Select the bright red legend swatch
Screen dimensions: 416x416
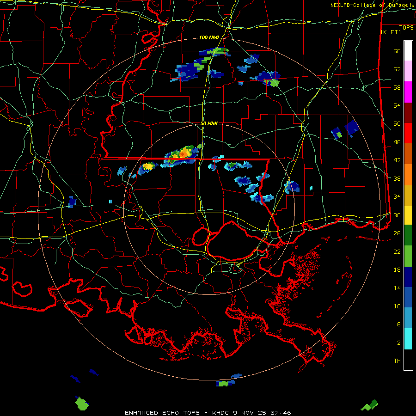click(x=408, y=133)
